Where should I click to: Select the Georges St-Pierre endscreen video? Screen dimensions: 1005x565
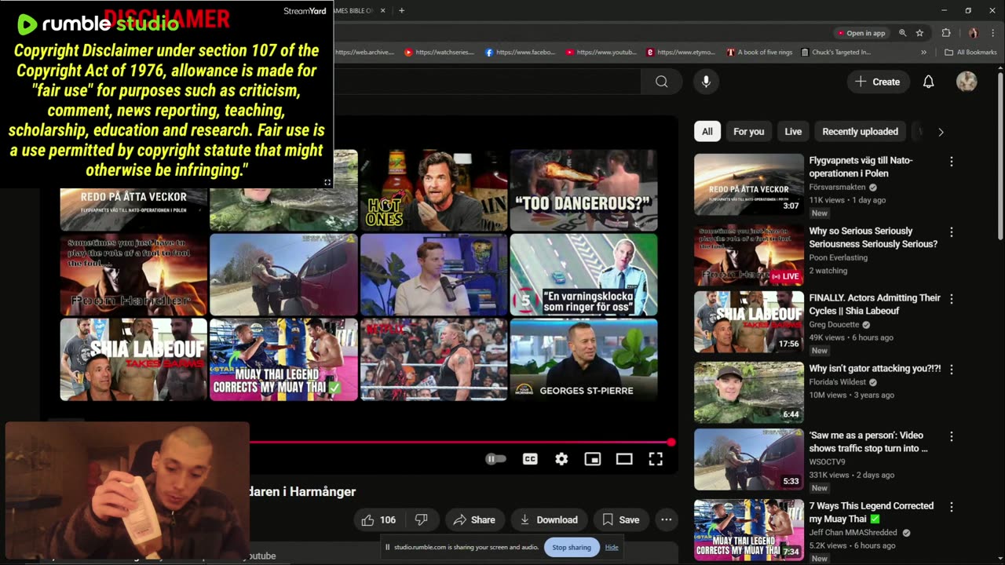click(x=583, y=359)
